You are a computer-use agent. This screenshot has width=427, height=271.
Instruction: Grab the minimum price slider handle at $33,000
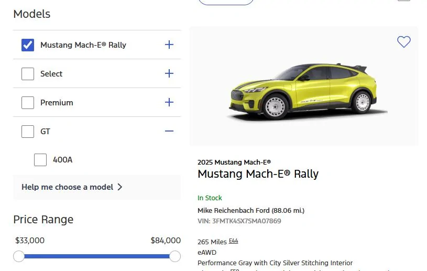tap(19, 256)
